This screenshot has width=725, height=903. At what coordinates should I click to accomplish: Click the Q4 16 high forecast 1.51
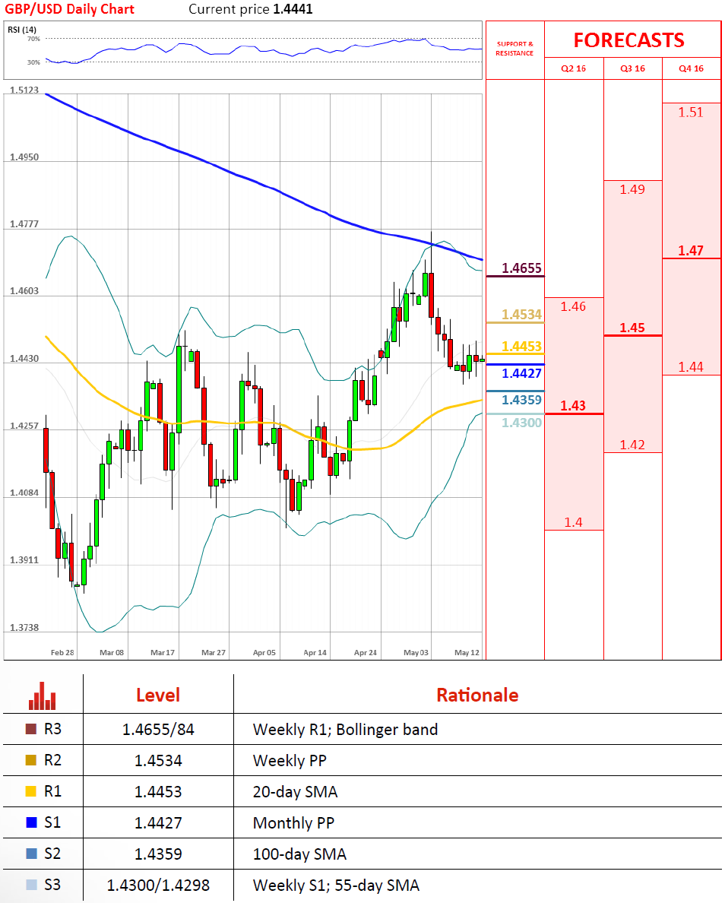(x=691, y=112)
